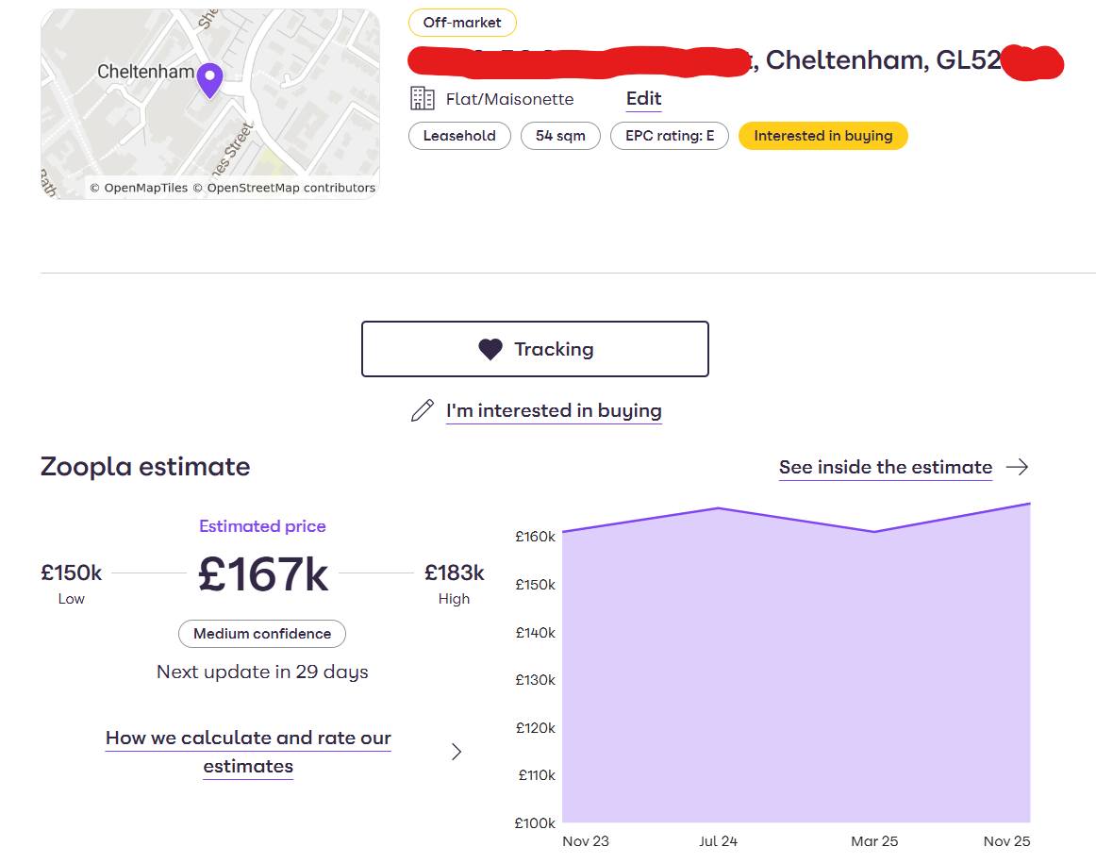Click the purple map location pin
Image resolution: width=1096 pixels, height=863 pixels.
point(209,79)
